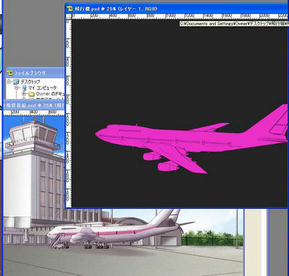289x276 pixels.
Task: Click the デスクトップ desktop icon in tree
Action: click(17, 82)
